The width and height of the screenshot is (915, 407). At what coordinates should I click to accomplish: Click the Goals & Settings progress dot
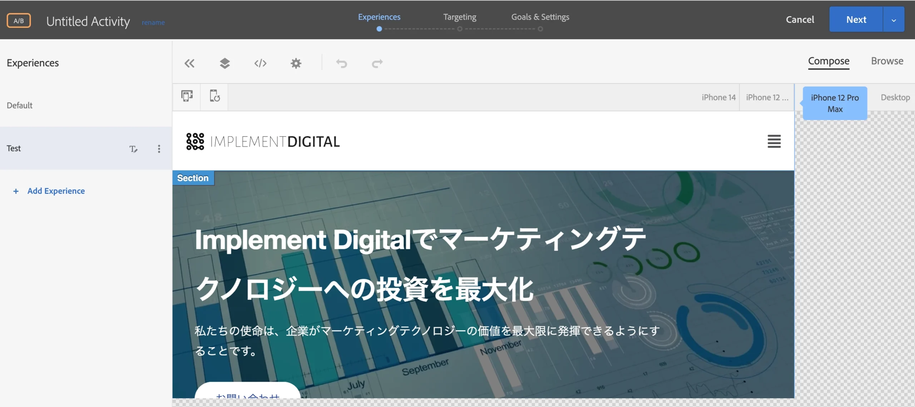tap(540, 29)
